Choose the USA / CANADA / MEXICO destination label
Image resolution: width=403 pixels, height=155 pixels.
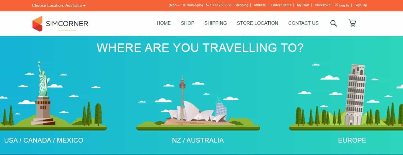point(44,140)
